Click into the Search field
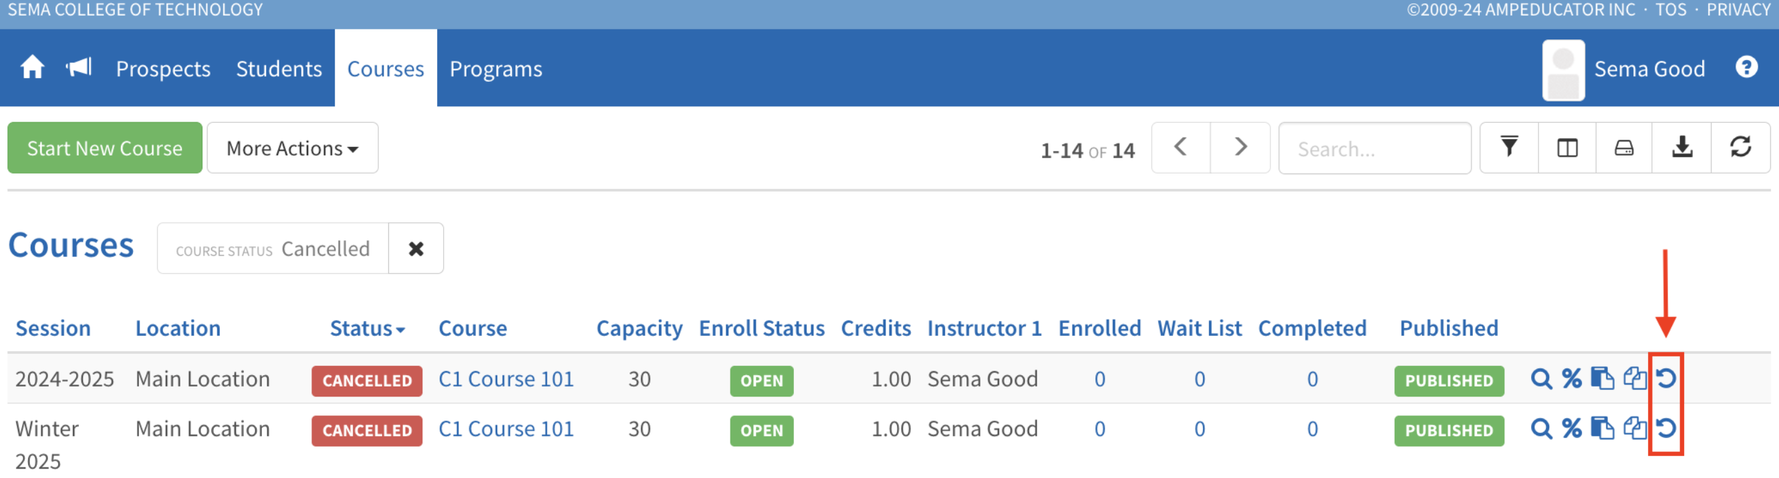Viewport: 1779px width, 478px height. coord(1374,149)
